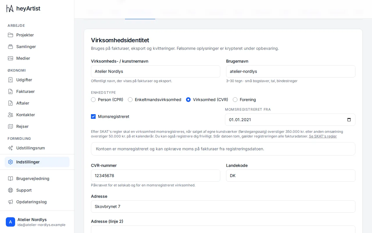Click the '3–30 tegn' username hint
The image size is (372, 233).
(x=262, y=81)
